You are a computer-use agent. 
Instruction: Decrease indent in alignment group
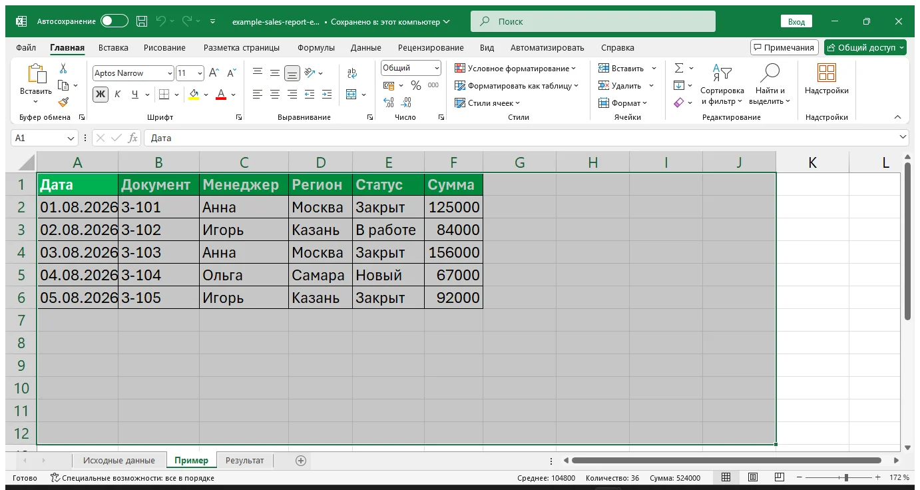pos(310,95)
